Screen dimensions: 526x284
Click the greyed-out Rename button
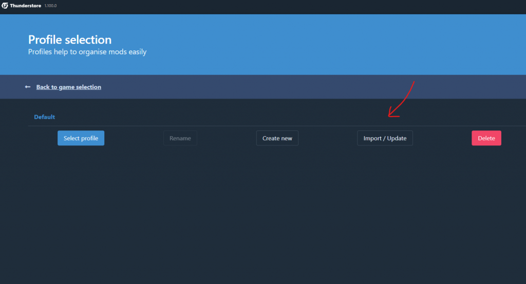click(180, 138)
